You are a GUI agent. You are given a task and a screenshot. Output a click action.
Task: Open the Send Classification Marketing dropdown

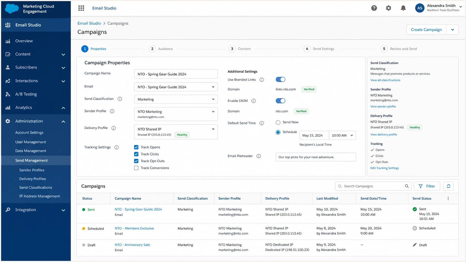[176, 99]
